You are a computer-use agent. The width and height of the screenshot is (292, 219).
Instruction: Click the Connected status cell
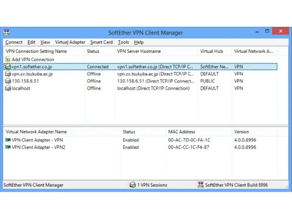point(98,67)
